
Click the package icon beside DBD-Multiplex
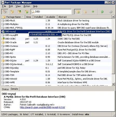click(3, 24)
